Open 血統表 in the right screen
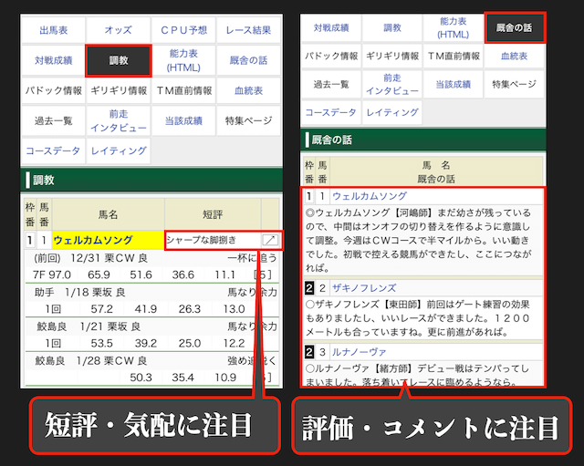The image size is (584, 466). point(515,57)
